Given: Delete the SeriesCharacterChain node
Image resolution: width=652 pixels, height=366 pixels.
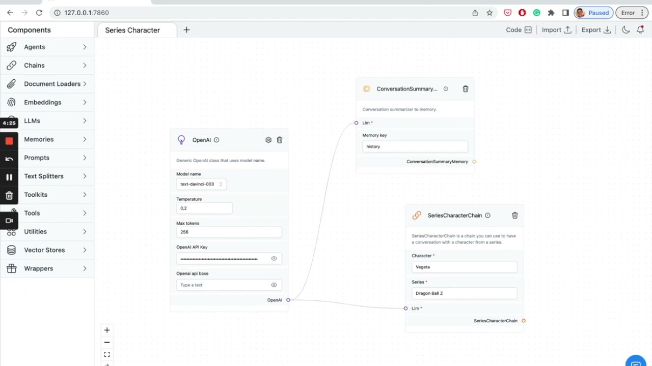Looking at the screenshot, I should [515, 216].
